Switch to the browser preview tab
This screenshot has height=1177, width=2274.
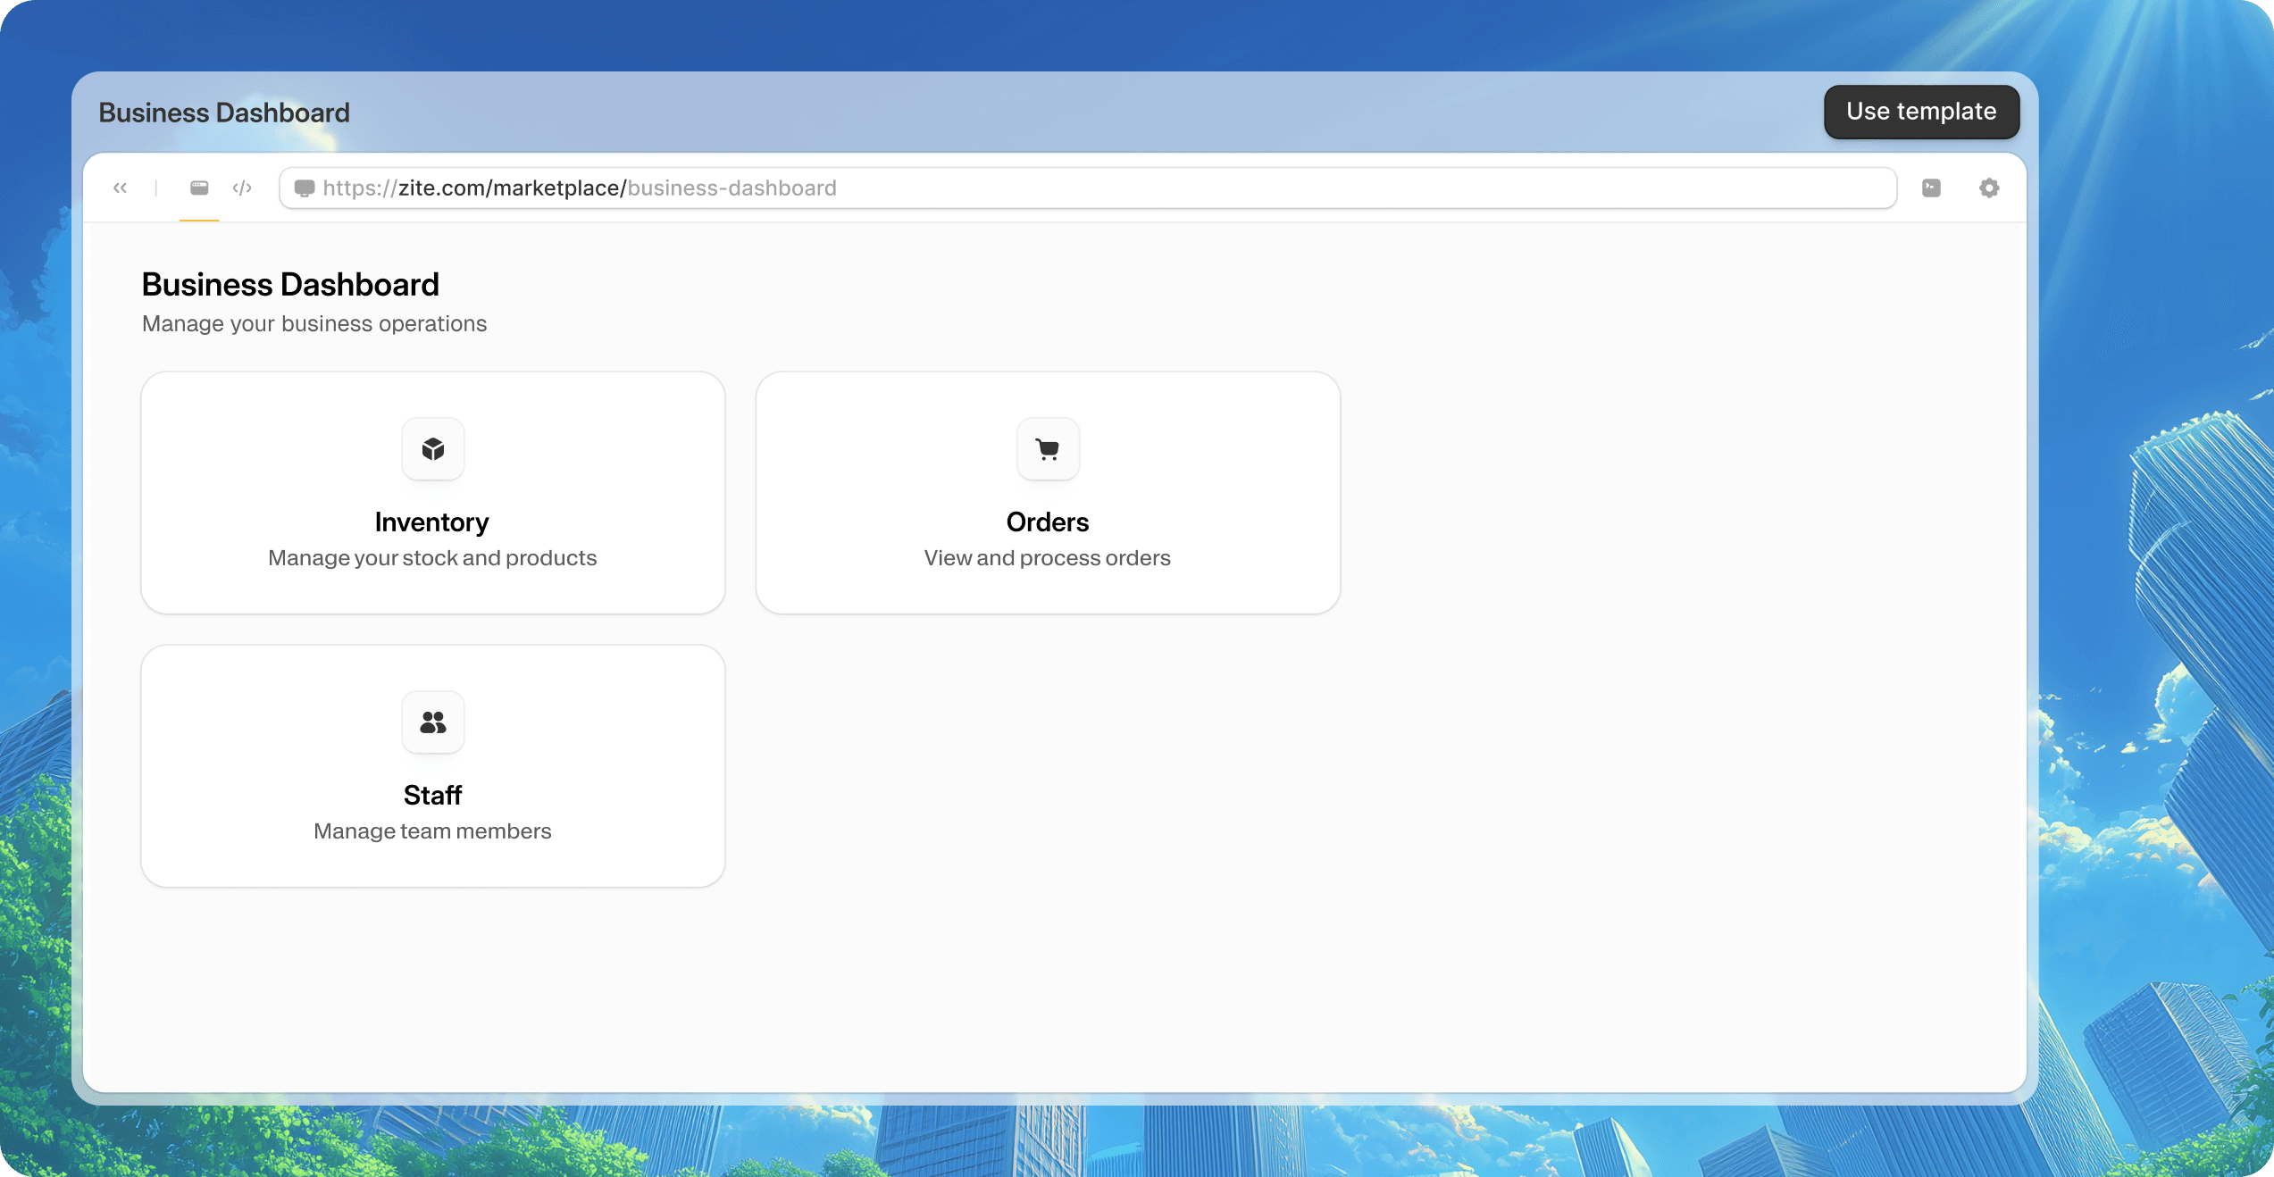(x=198, y=188)
